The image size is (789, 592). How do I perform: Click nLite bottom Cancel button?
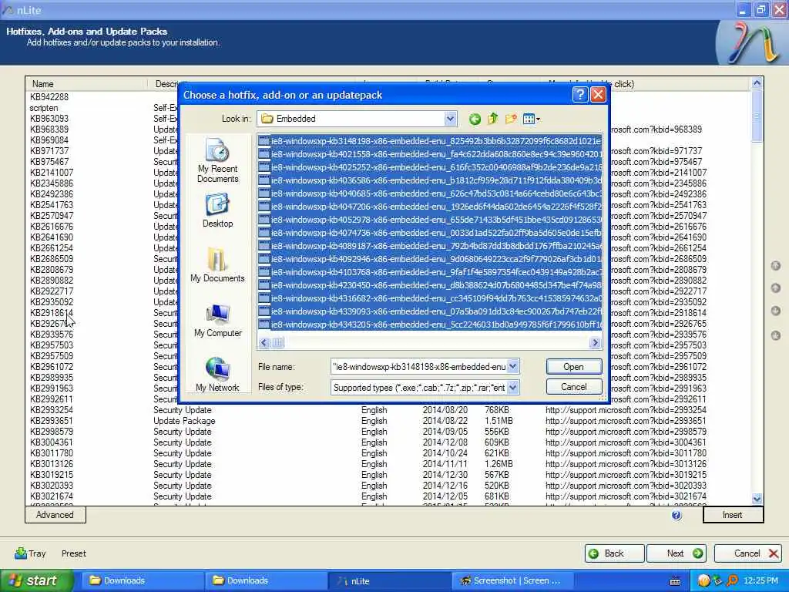[747, 553]
